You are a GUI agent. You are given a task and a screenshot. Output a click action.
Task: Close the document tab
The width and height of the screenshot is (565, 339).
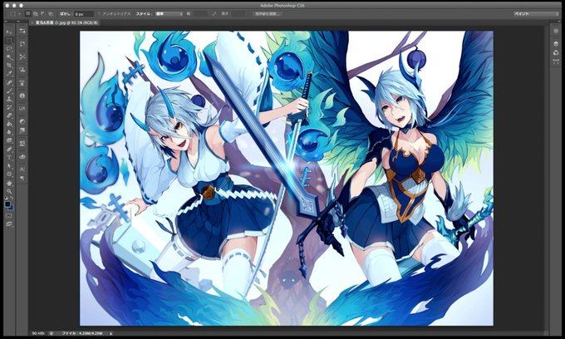click(32, 22)
